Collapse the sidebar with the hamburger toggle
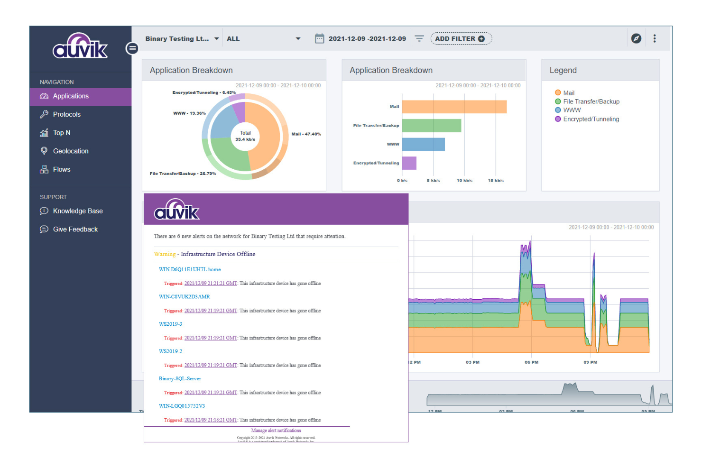The height and width of the screenshot is (468, 702). click(132, 48)
